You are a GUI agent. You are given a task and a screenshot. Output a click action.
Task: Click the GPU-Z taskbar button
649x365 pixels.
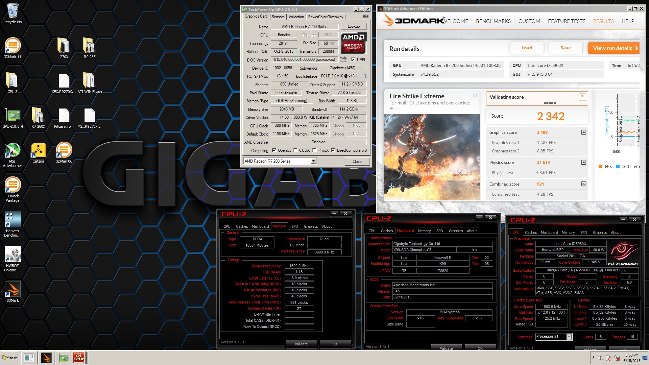tap(63, 358)
